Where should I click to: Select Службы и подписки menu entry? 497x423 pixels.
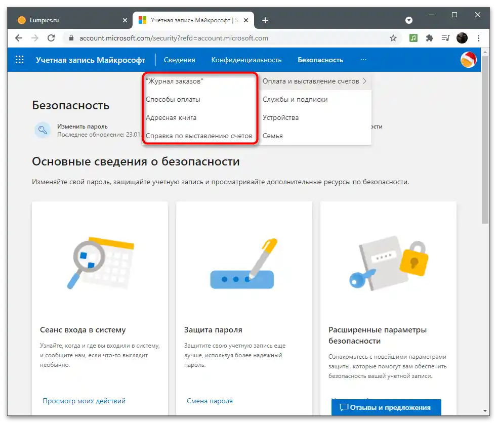tap(315, 99)
